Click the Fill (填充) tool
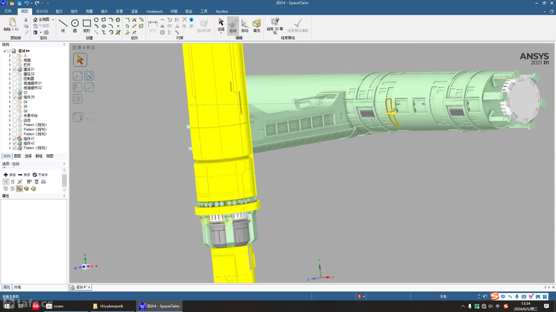556x312 pixels. pos(257,25)
